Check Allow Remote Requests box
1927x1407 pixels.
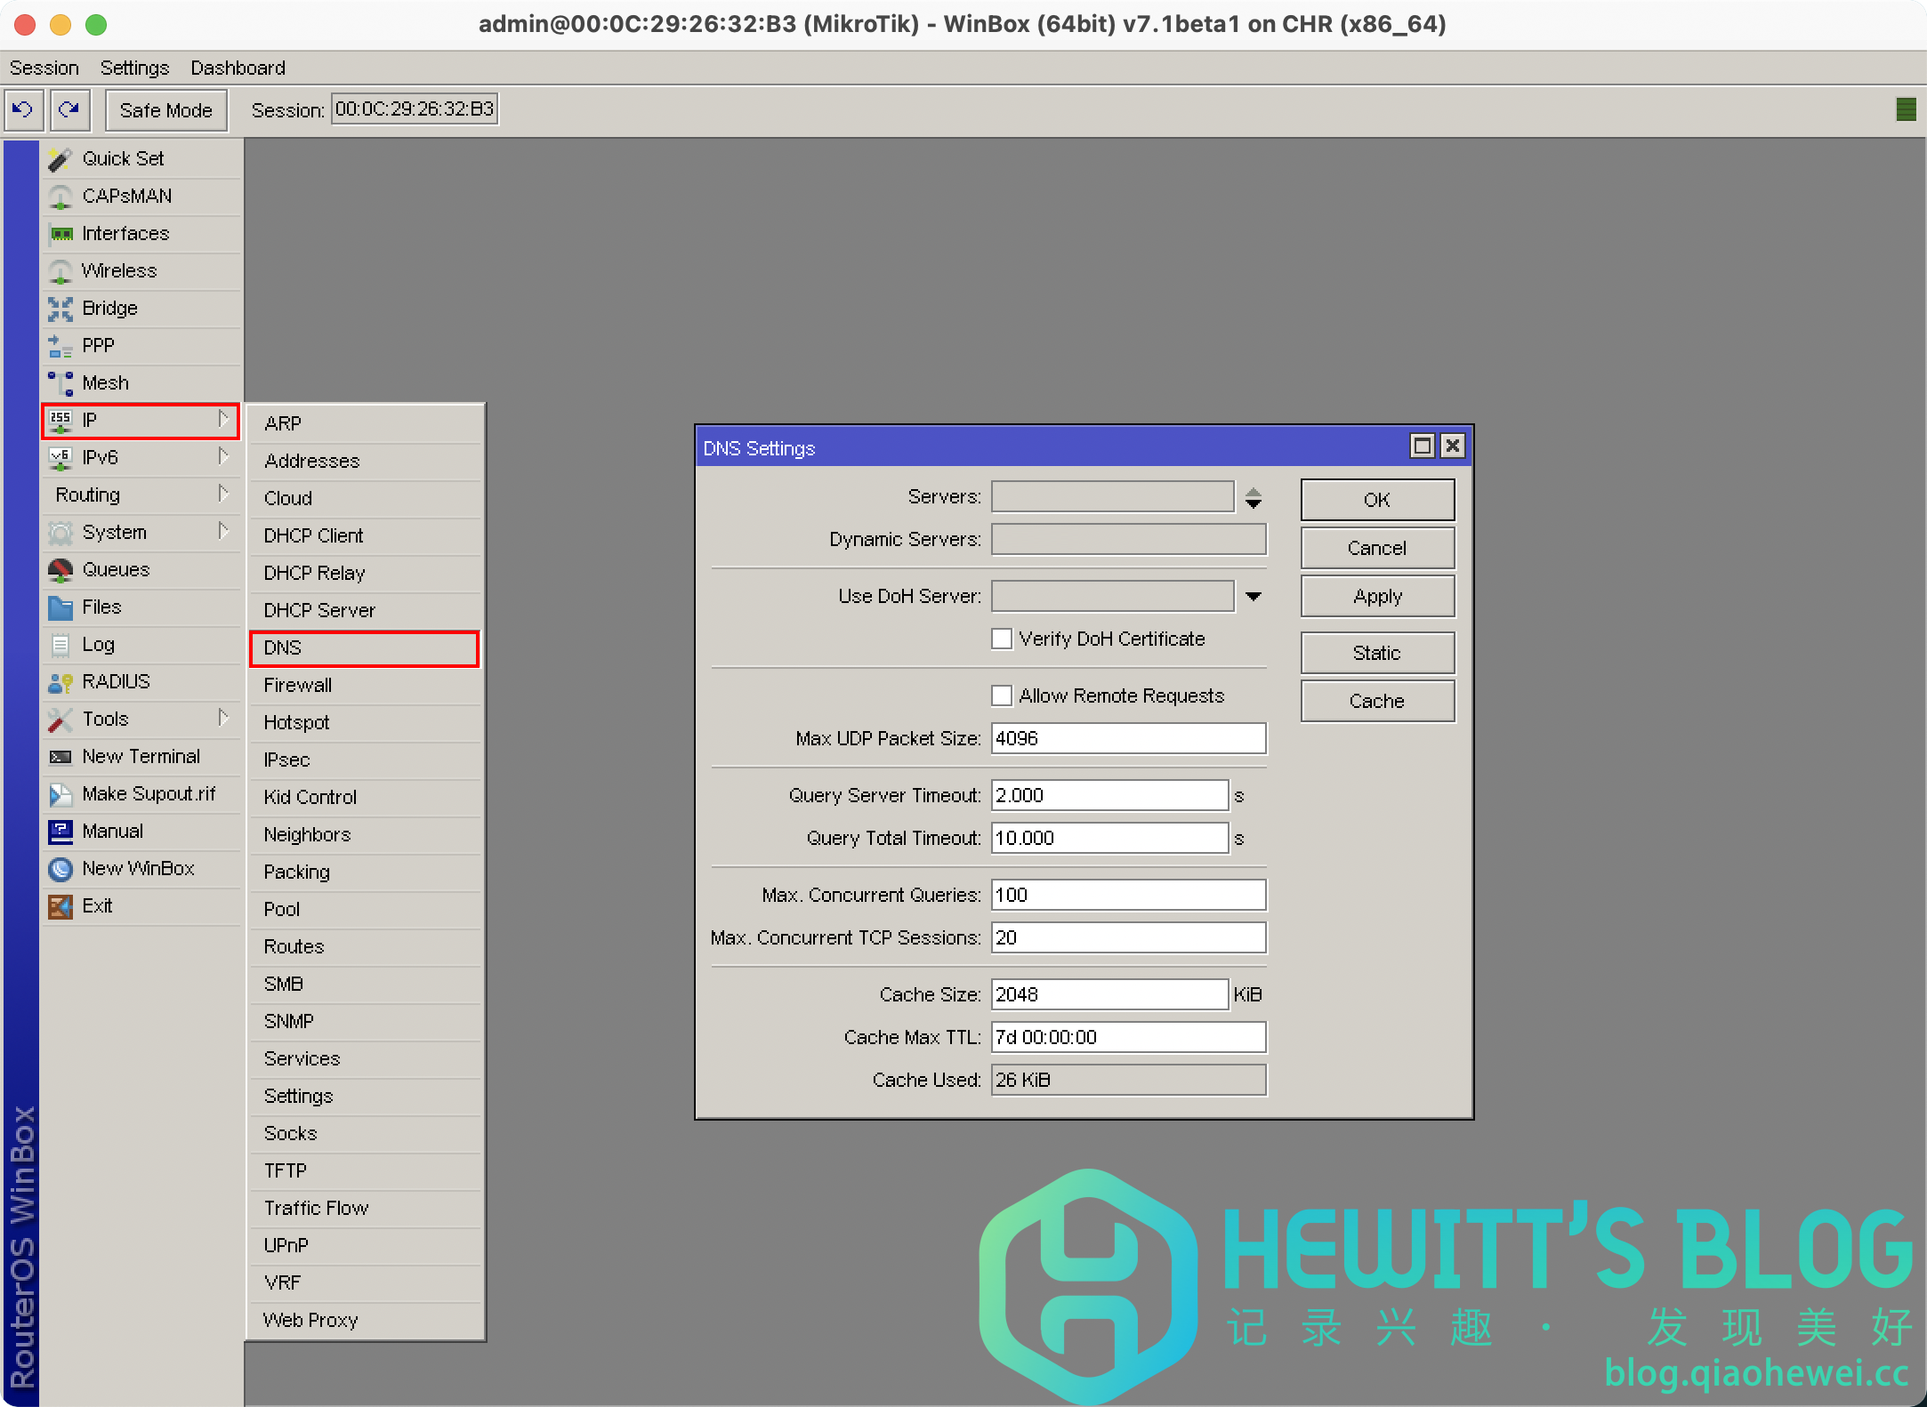(x=1002, y=696)
